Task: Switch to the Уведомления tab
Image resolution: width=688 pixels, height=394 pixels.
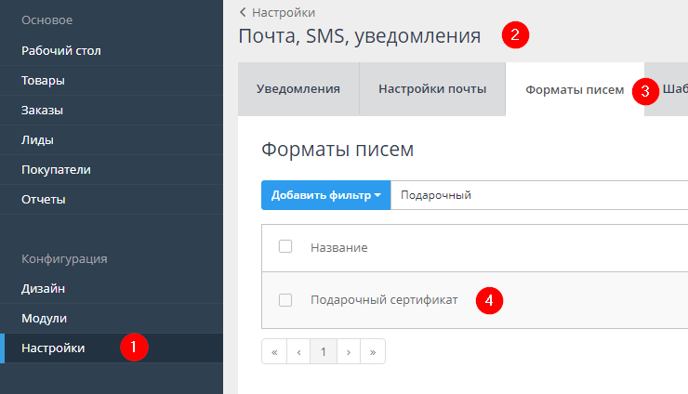Action: [298, 89]
